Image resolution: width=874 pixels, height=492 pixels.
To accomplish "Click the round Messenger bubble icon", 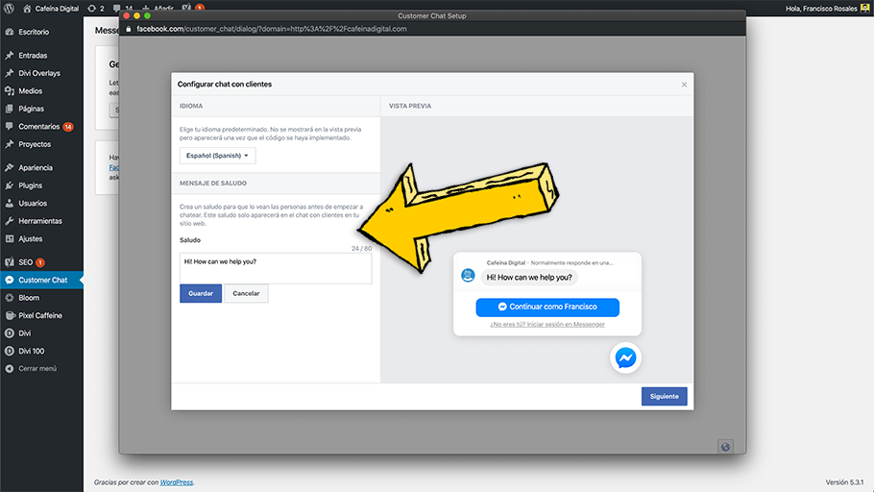I will pos(625,358).
